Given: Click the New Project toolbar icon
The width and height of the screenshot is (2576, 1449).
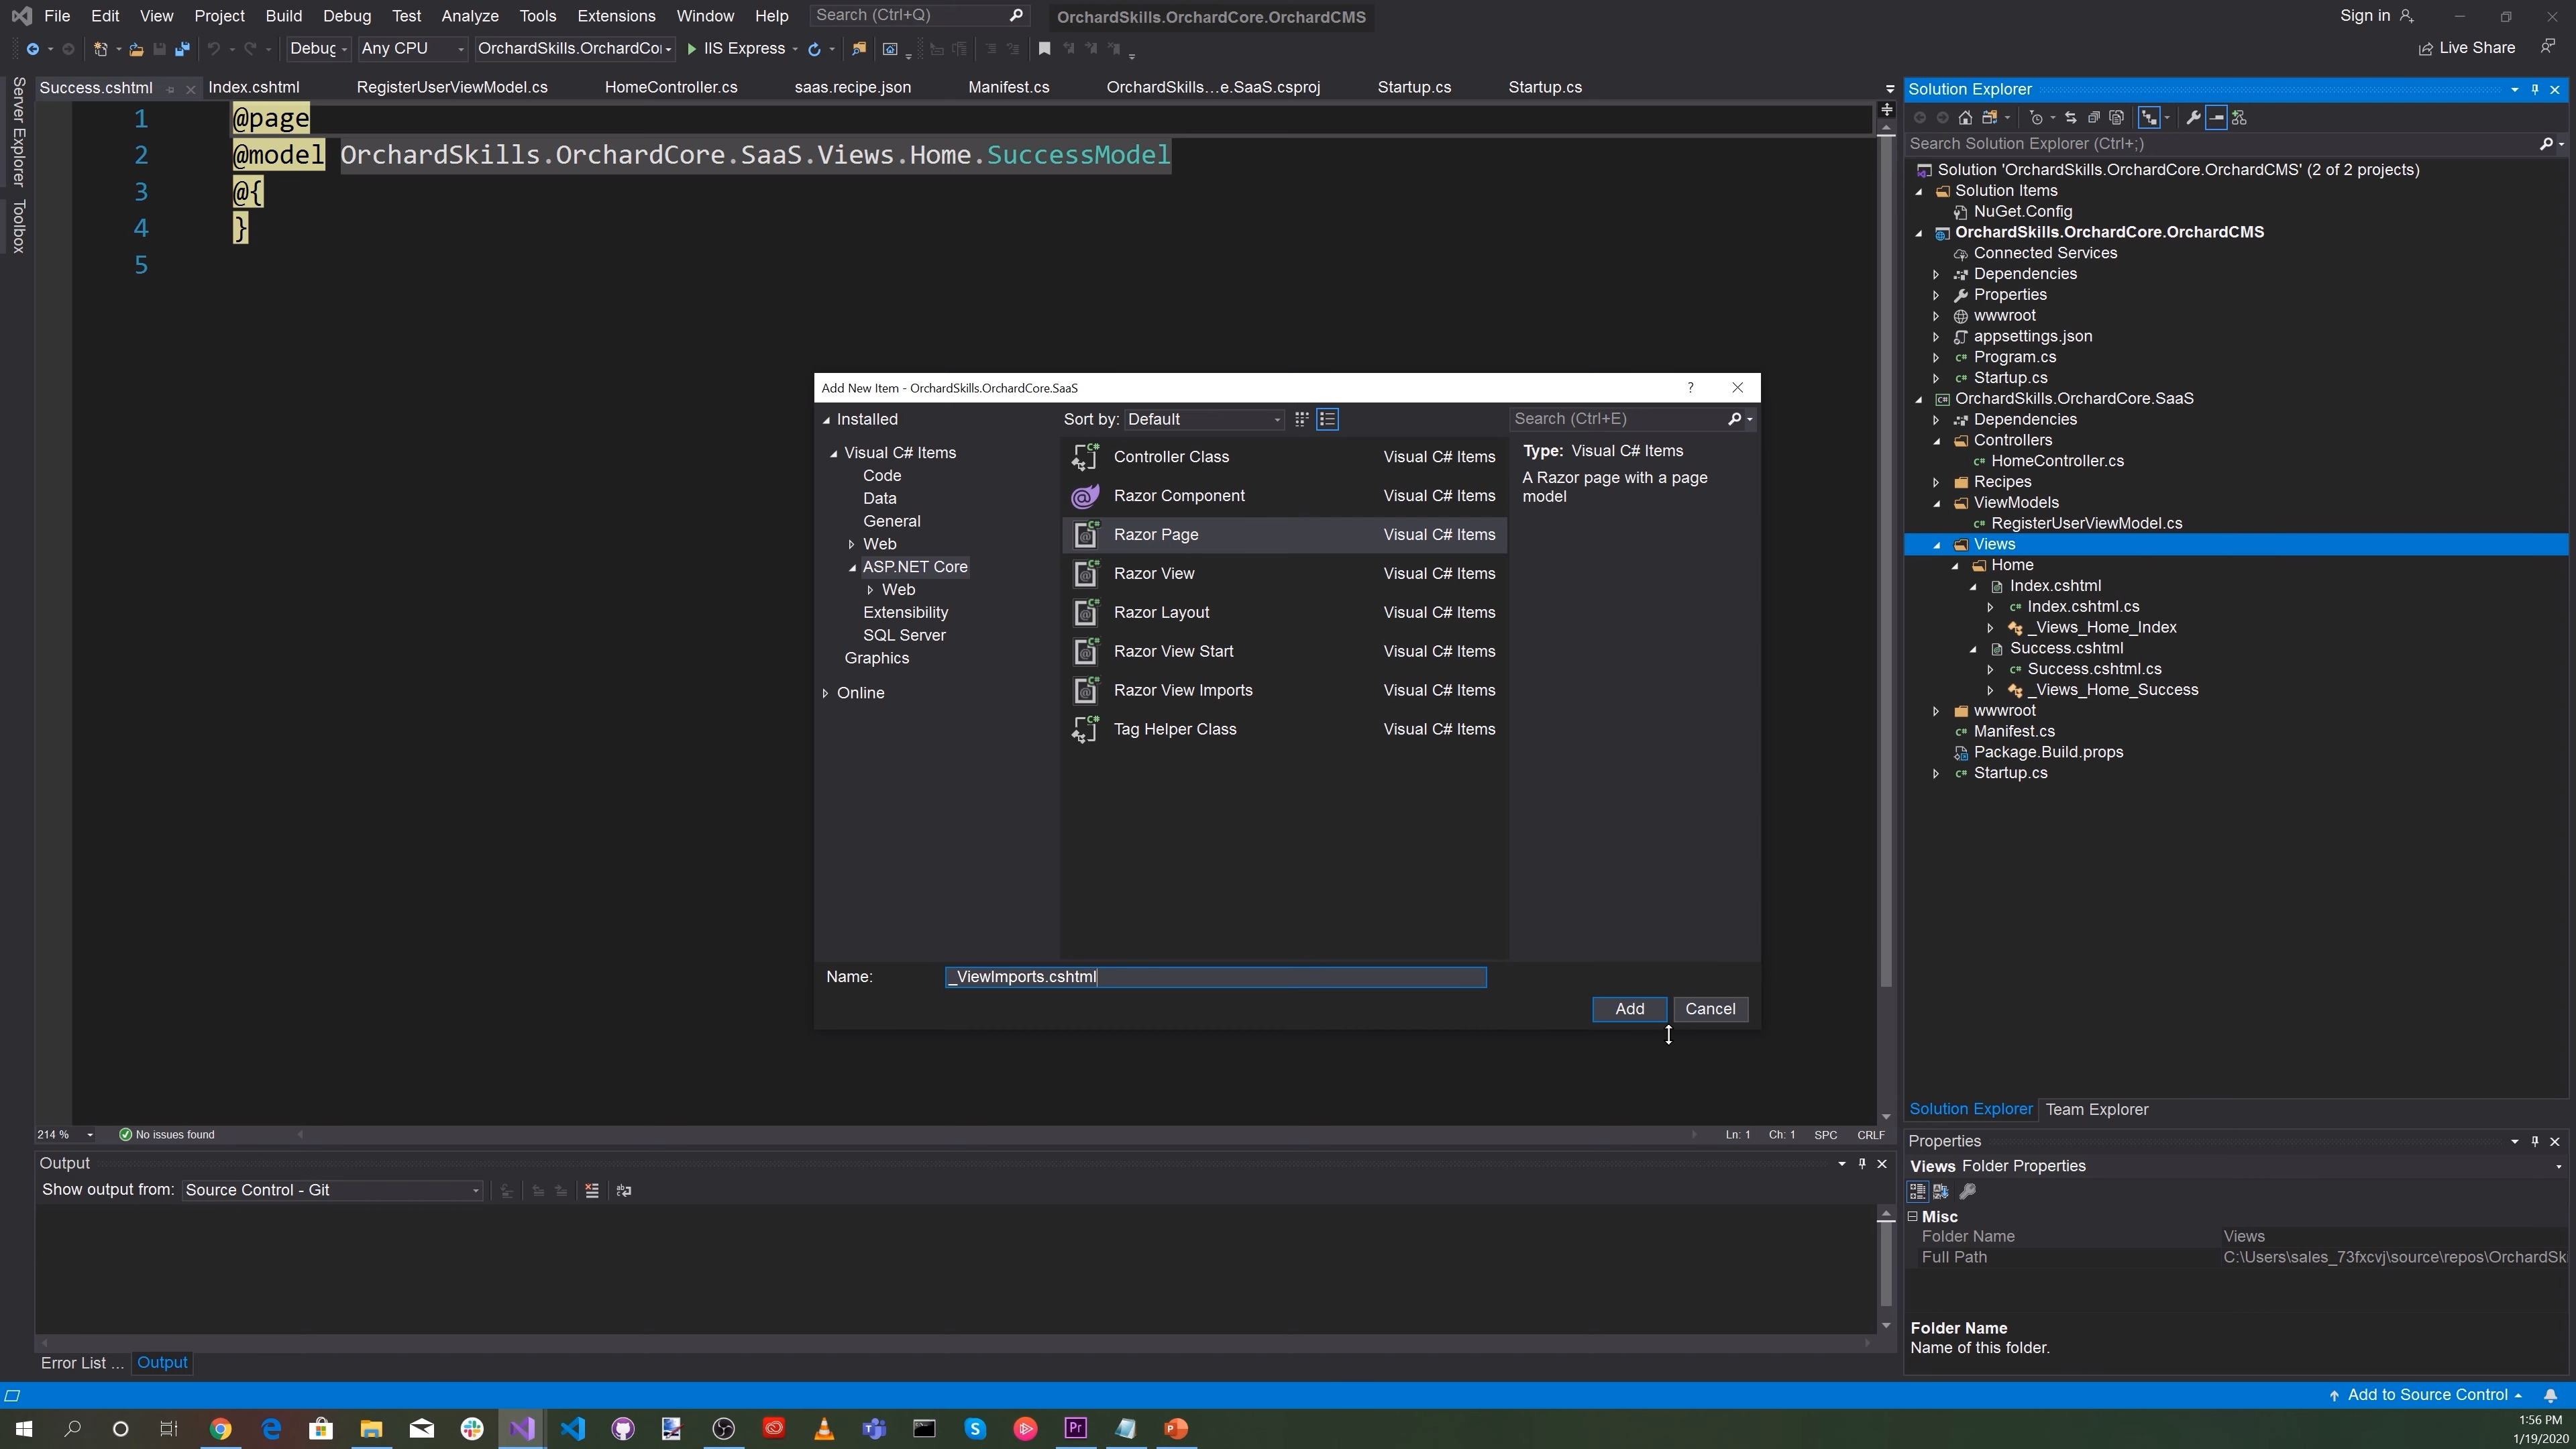Looking at the screenshot, I should click(100, 49).
